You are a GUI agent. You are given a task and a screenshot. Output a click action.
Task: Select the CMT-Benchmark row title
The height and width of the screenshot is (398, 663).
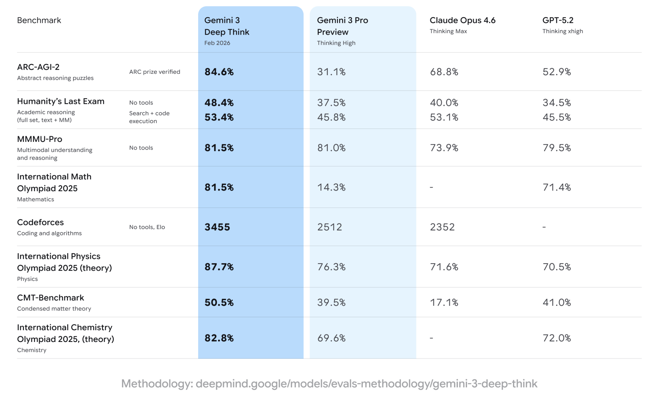point(51,298)
